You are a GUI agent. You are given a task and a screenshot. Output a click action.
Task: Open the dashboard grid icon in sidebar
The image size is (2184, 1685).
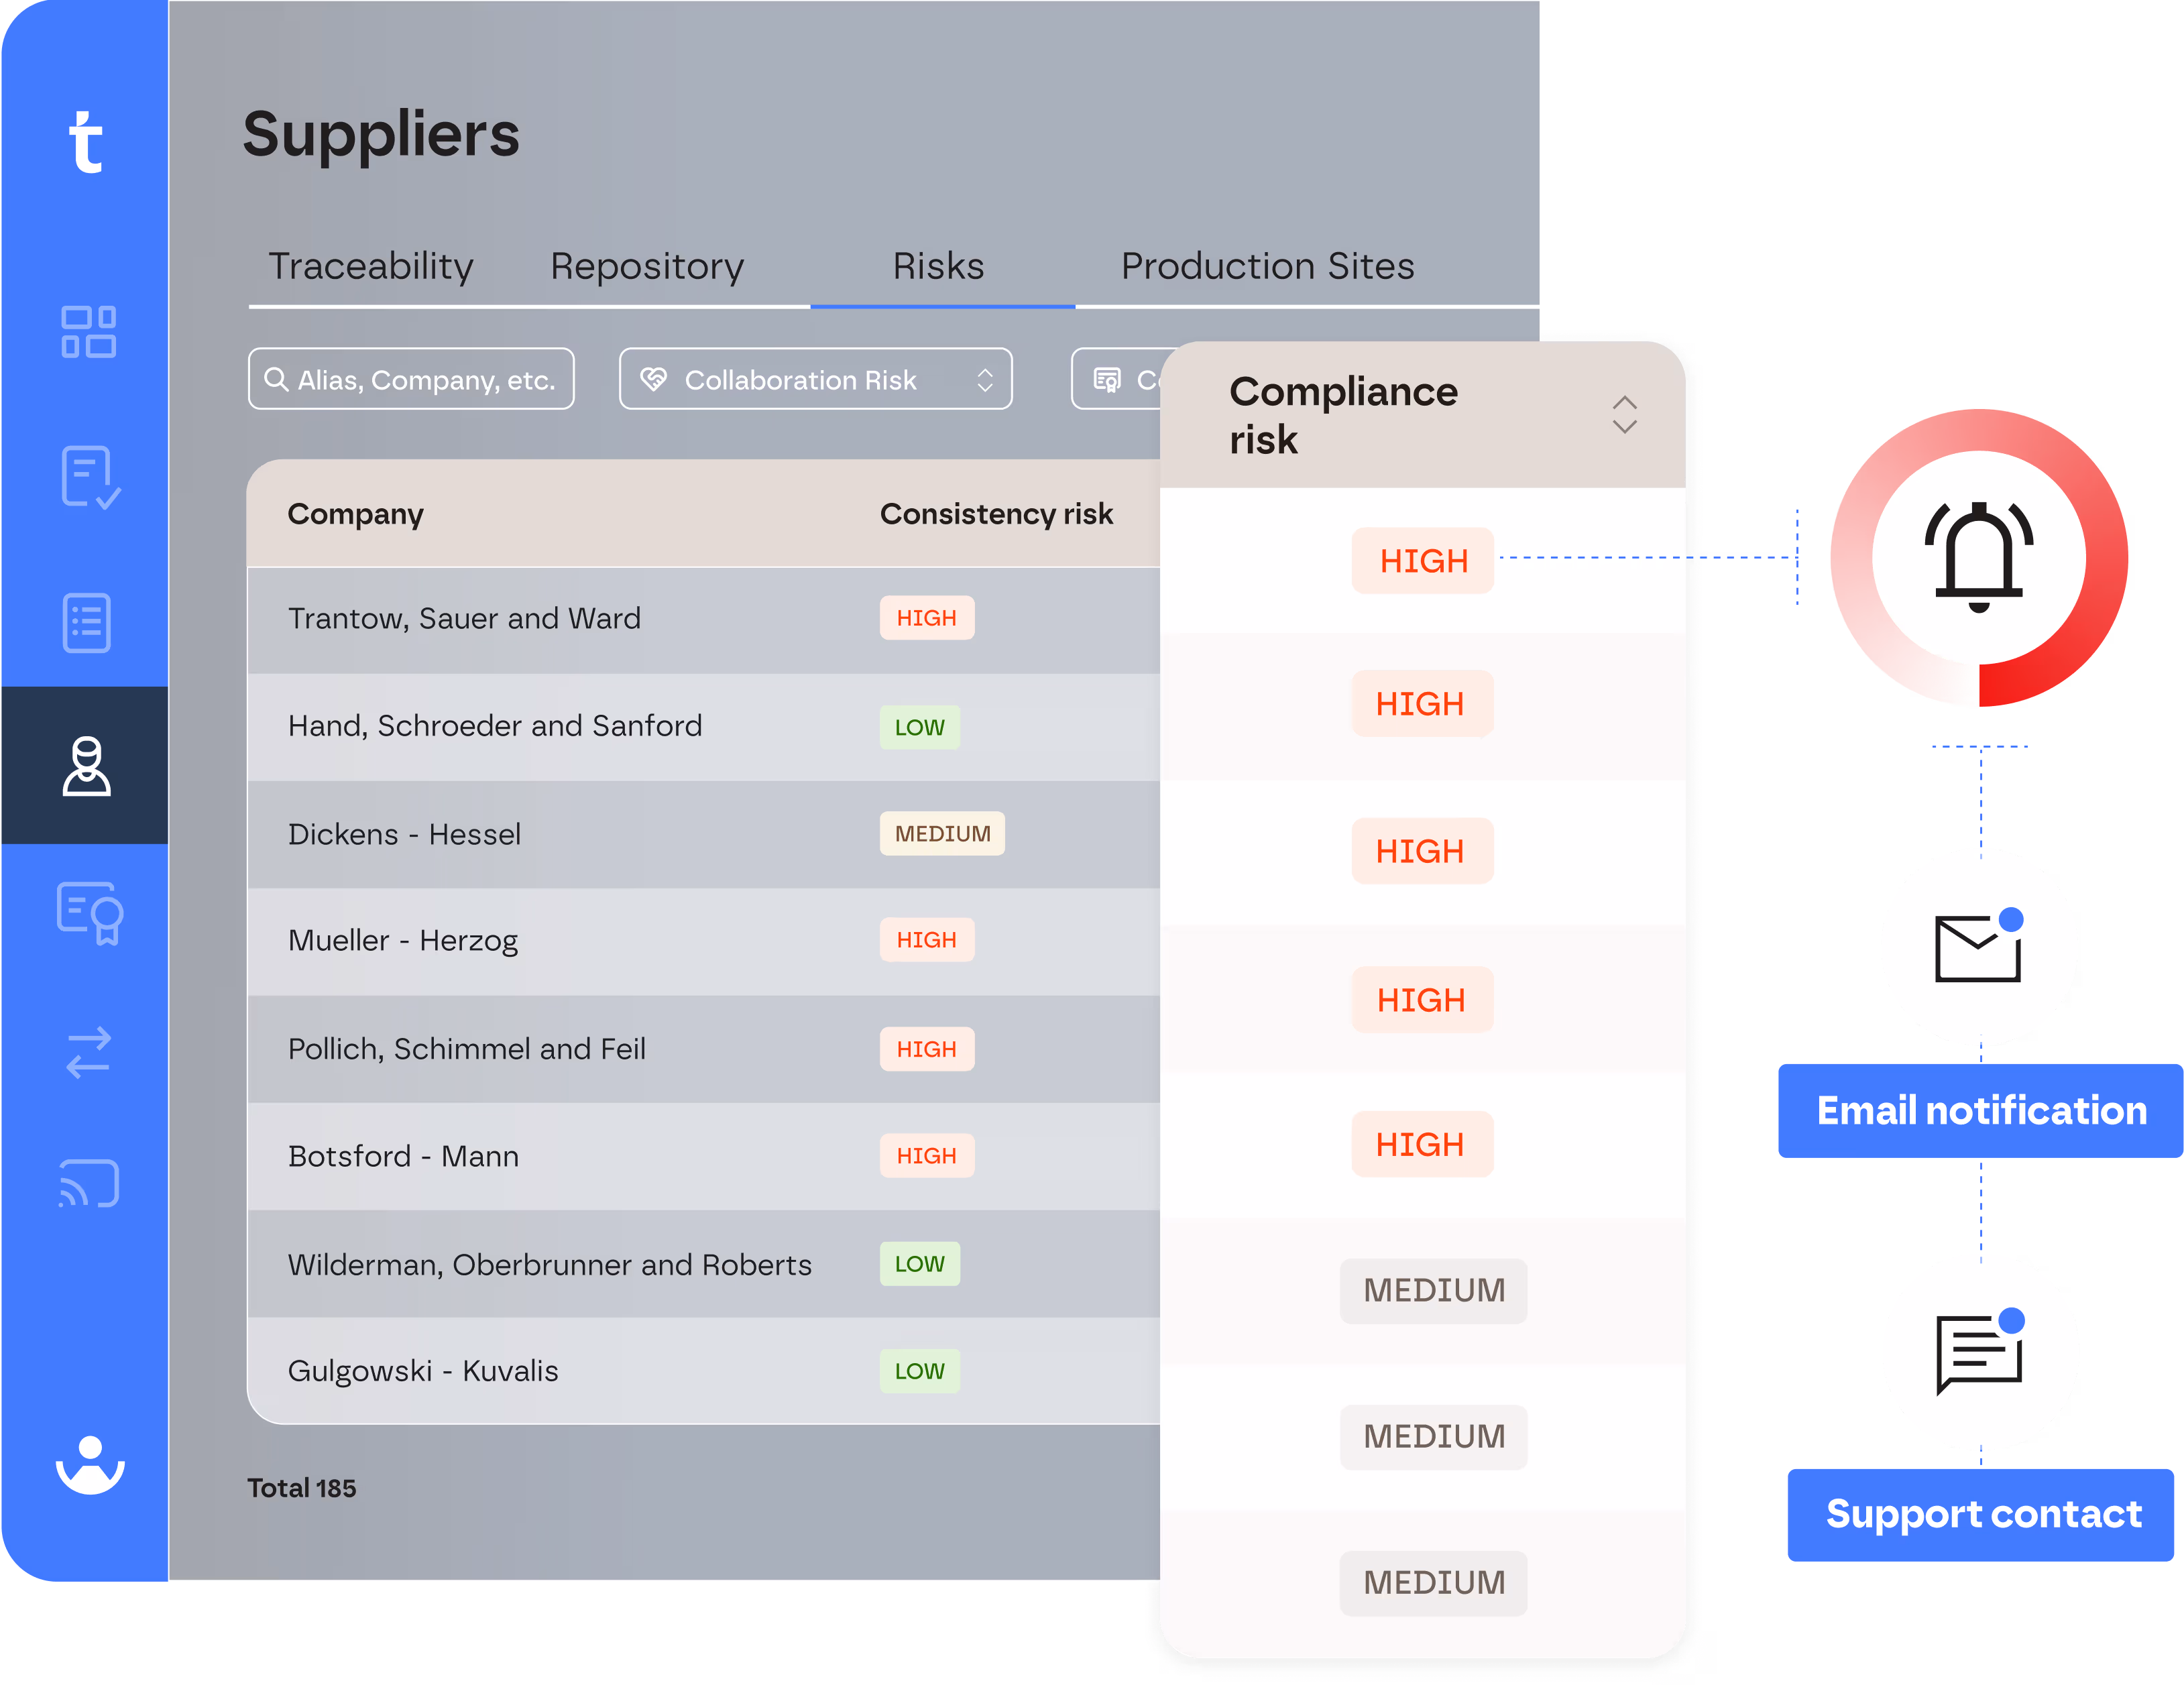tap(88, 332)
